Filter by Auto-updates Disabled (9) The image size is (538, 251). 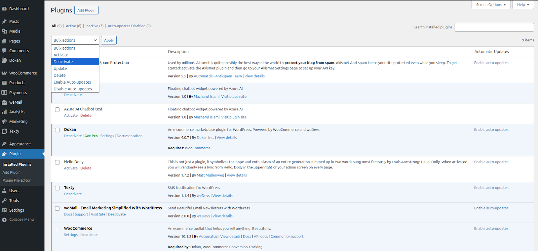129,26
